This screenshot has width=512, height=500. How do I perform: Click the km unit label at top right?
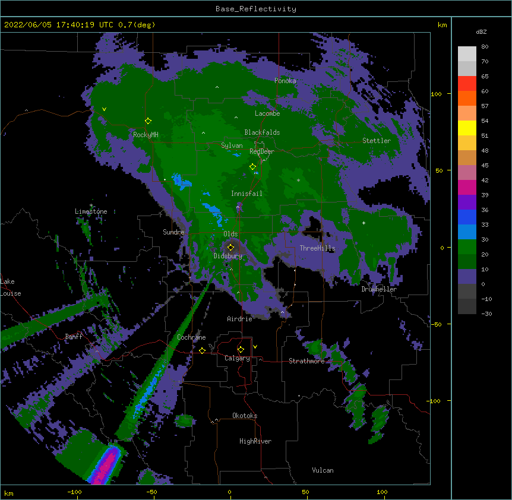[443, 25]
